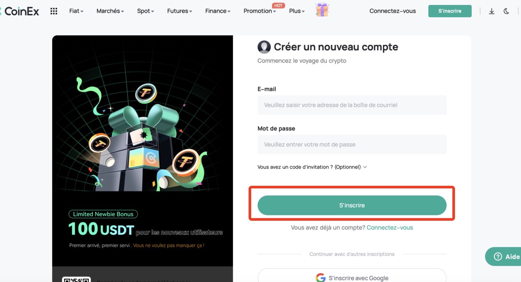Click the gift box icon
Viewport: 521px width, 282px height.
(x=322, y=10)
